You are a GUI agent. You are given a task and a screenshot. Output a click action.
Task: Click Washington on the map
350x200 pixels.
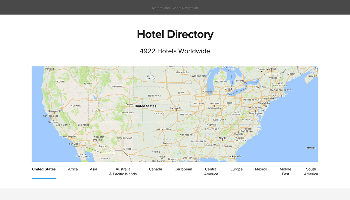point(255,113)
